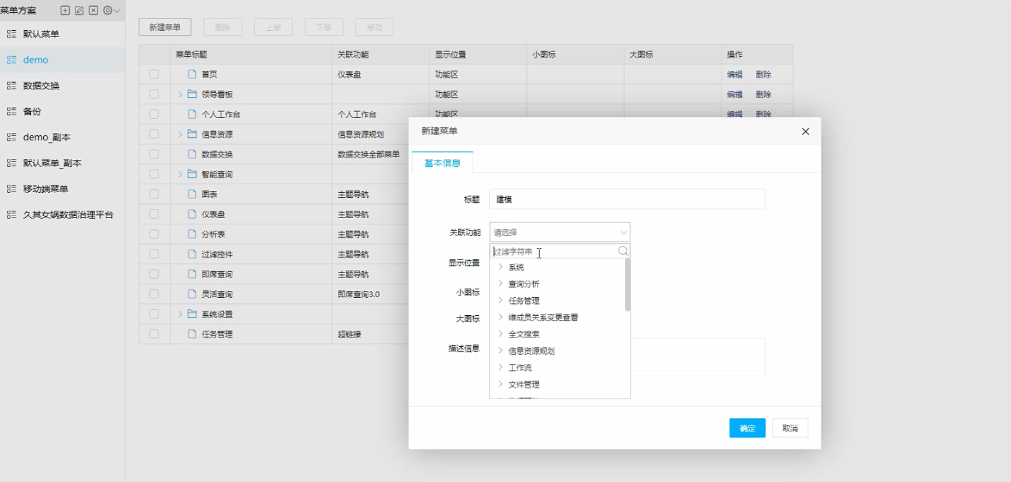Click the list icon beside 移动端菜单
The height and width of the screenshot is (482, 1011).
(11, 188)
